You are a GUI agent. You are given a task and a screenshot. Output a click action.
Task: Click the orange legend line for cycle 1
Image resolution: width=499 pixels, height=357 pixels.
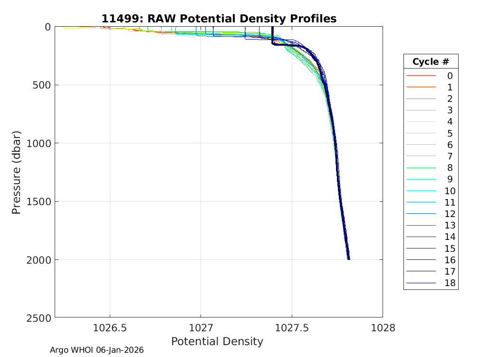coord(421,87)
